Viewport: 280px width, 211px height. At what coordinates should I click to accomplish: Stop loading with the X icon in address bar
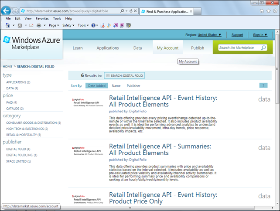pyautogui.click(x=135, y=11)
